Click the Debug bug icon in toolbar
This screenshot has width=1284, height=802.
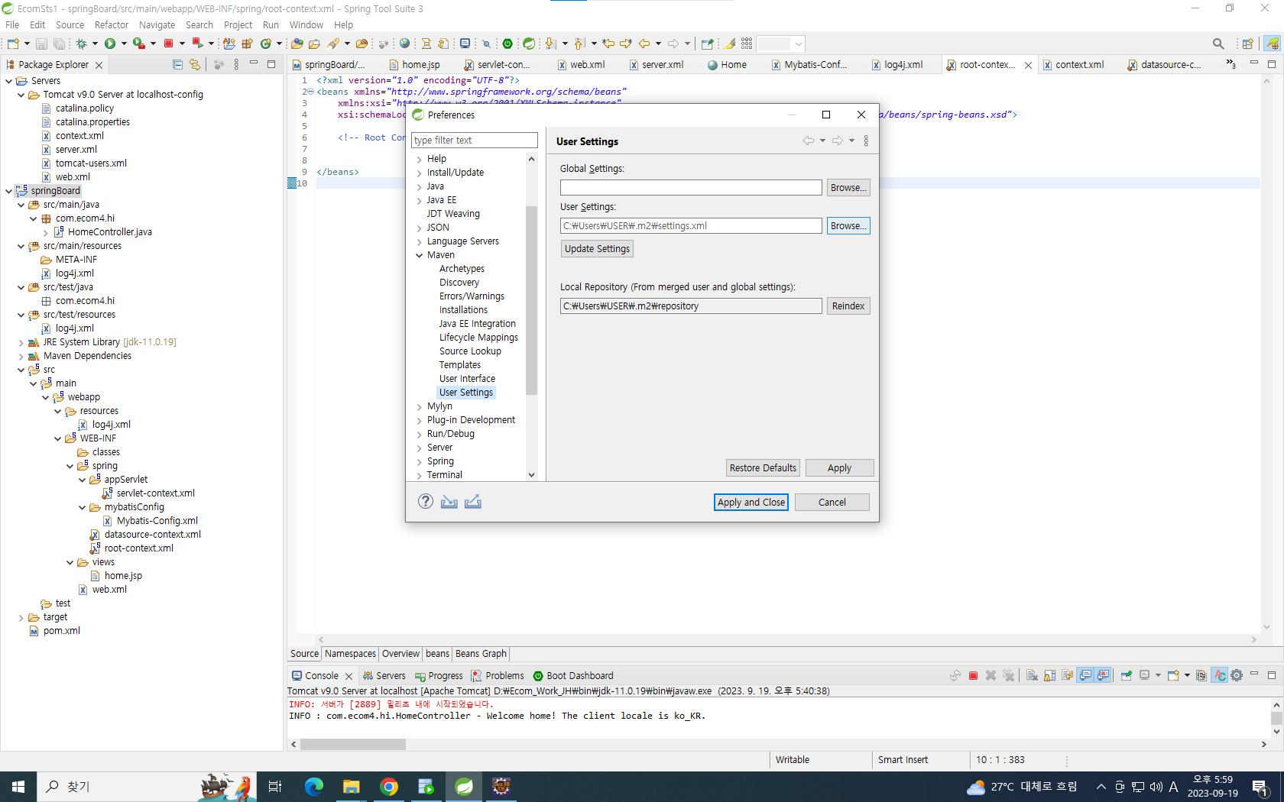pos(81,44)
